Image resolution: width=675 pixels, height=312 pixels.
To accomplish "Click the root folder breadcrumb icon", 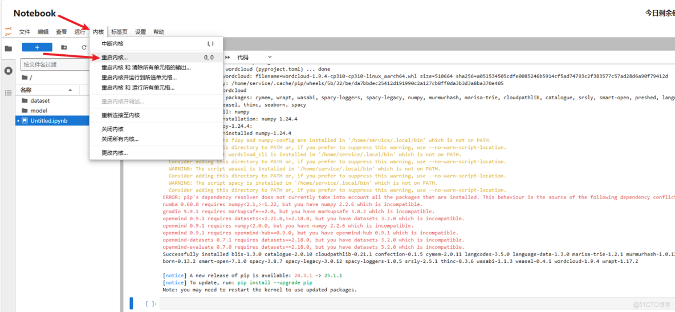I will click(24, 78).
